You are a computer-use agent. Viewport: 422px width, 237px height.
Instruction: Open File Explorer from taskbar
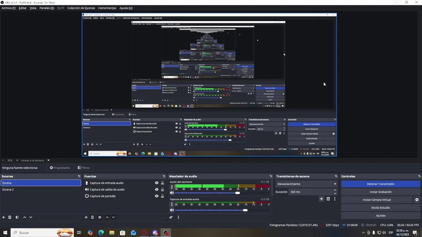tap(112, 233)
